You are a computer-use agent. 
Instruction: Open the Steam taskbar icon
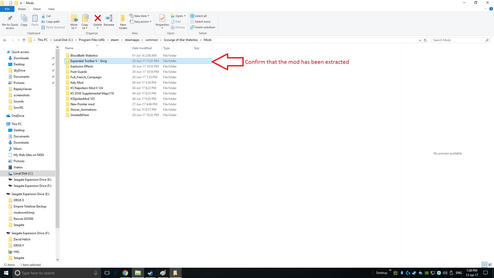pos(150,273)
